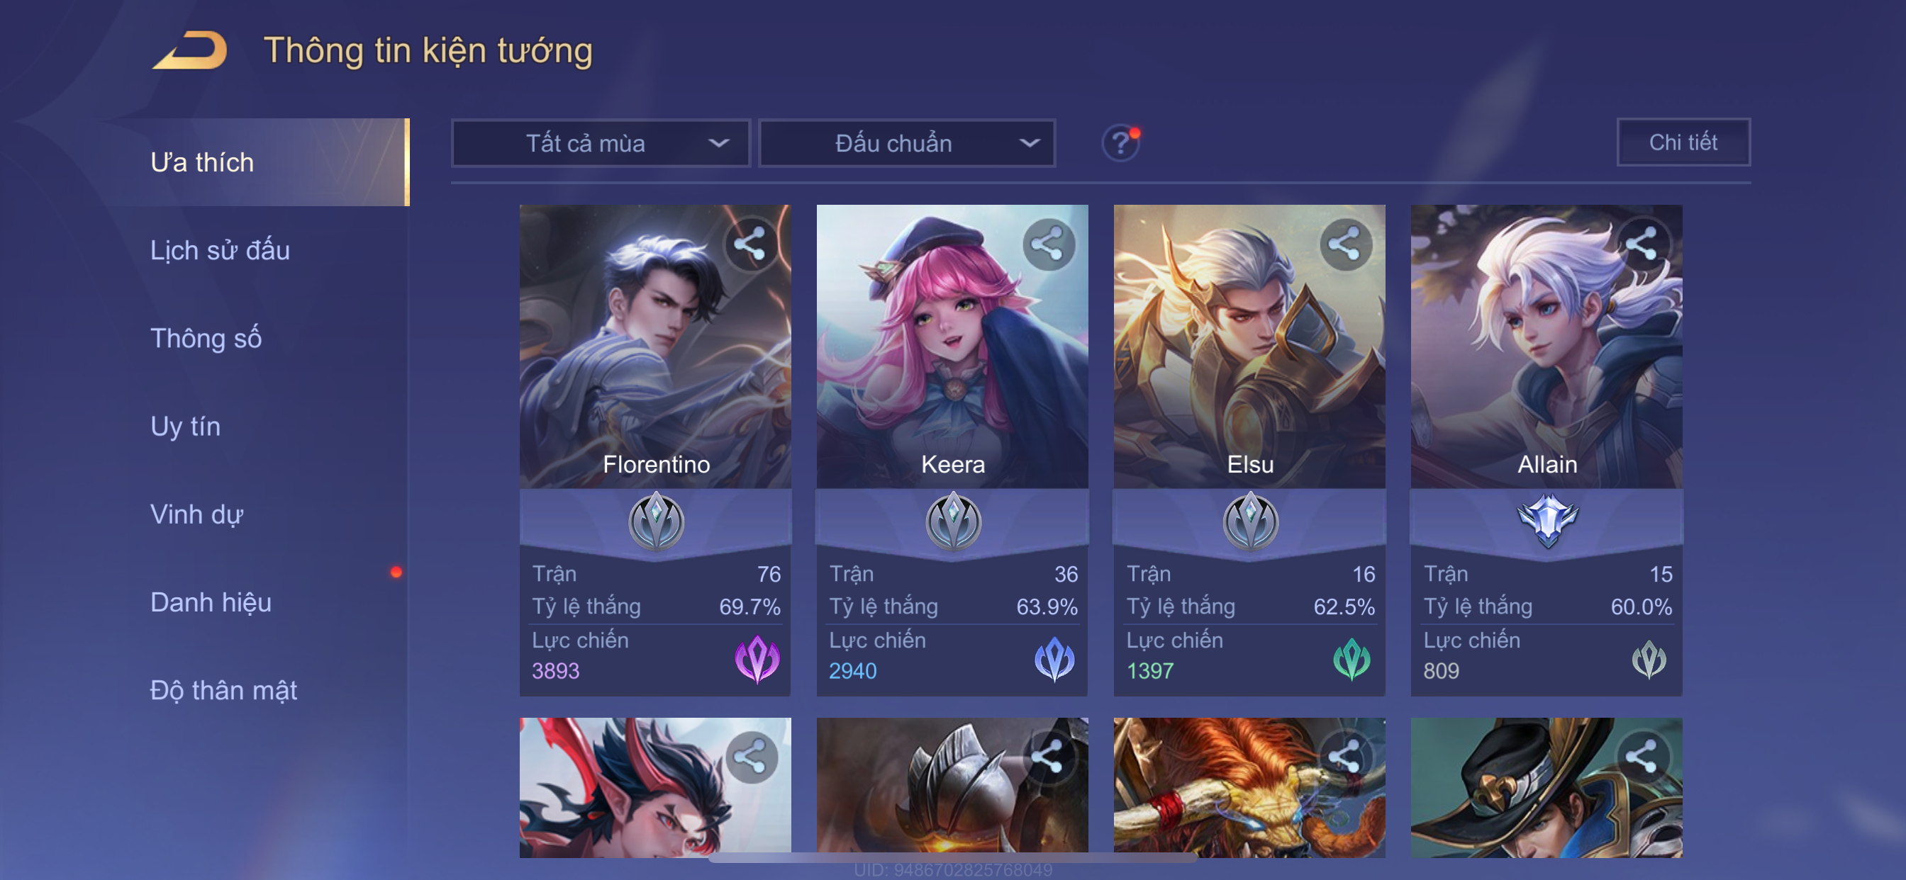This screenshot has height=880, width=1906.
Task: Click Florentino's purple combat power emblem
Action: (x=756, y=658)
